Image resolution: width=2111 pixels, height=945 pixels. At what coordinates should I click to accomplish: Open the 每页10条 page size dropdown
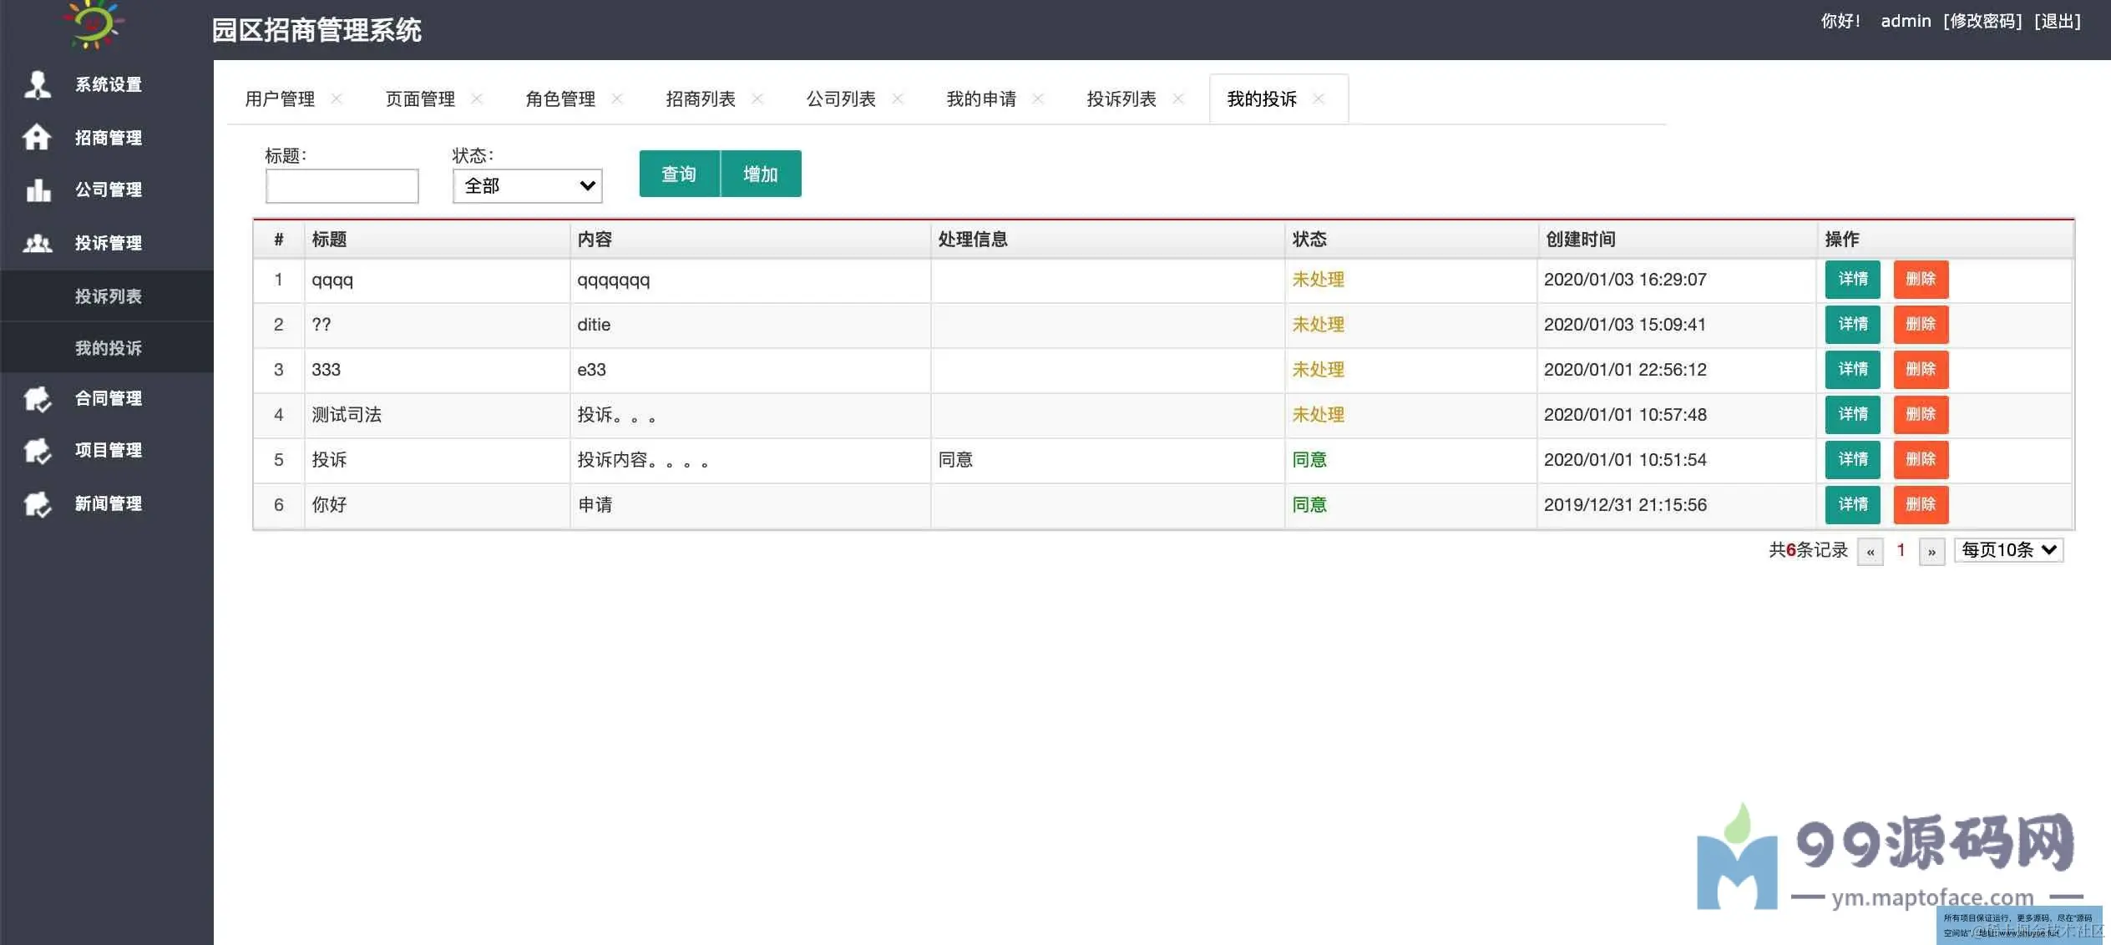click(2008, 550)
